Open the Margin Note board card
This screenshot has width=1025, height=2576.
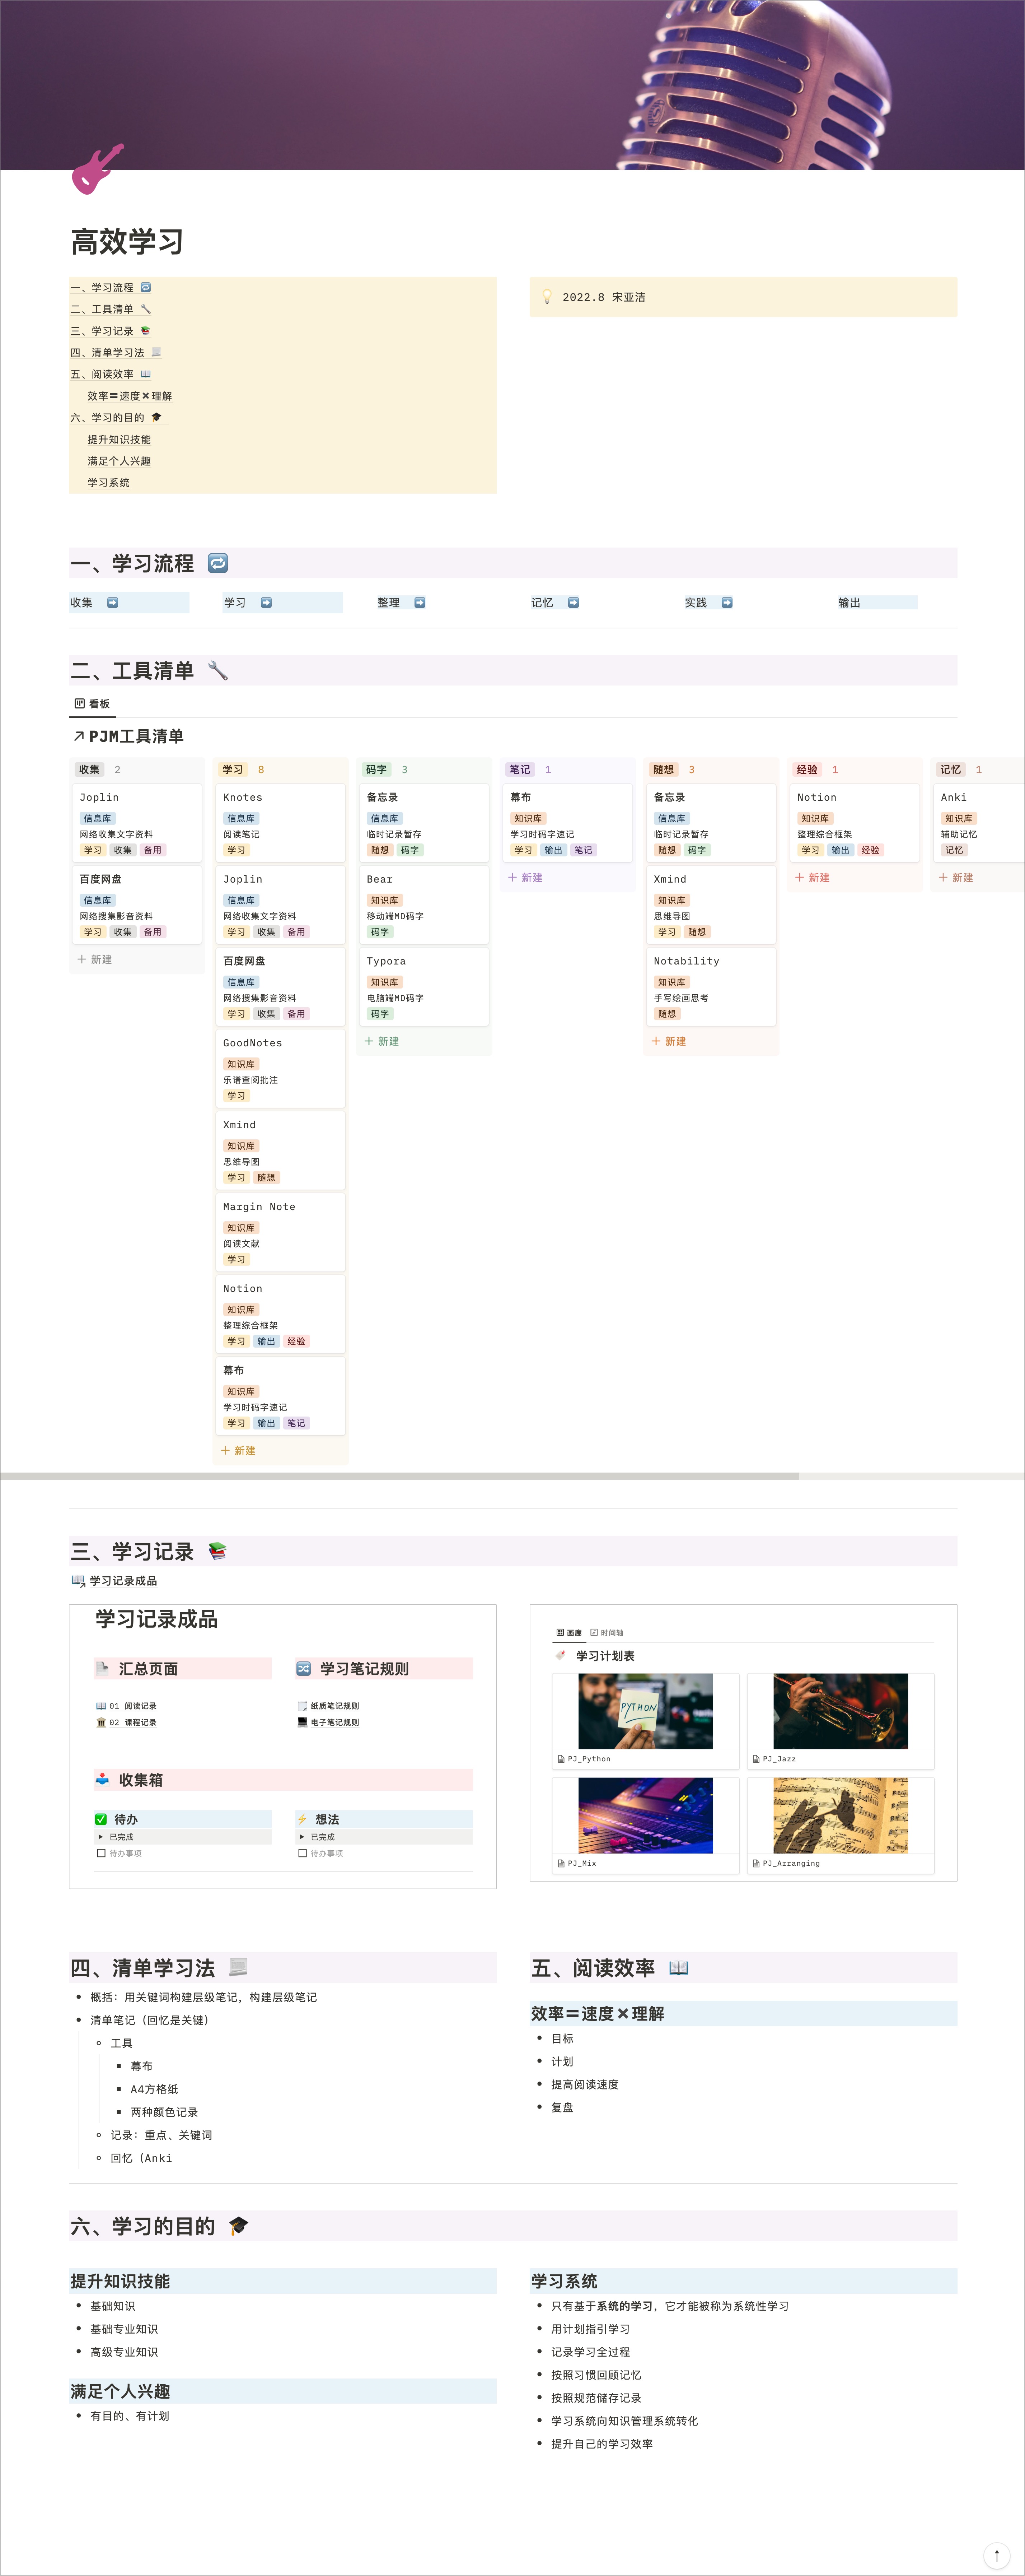click(281, 1232)
